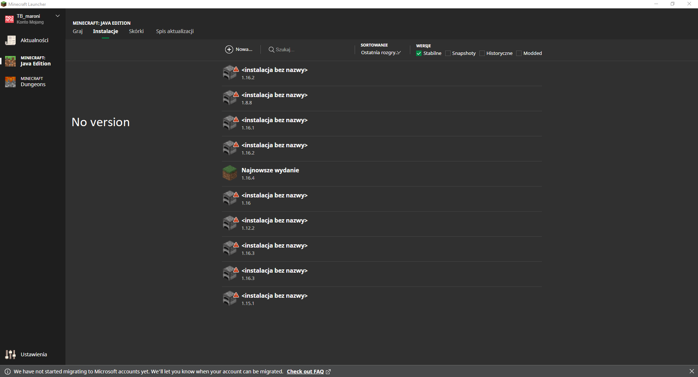
Task: Click the Minecraft Launcher title bar icon
Action: pos(4,4)
